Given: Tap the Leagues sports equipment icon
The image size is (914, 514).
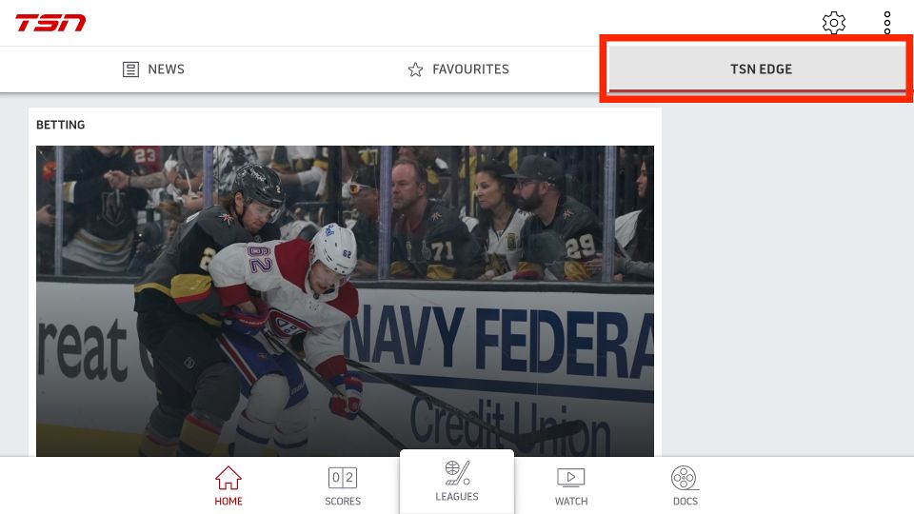Looking at the screenshot, I should coord(457,473).
